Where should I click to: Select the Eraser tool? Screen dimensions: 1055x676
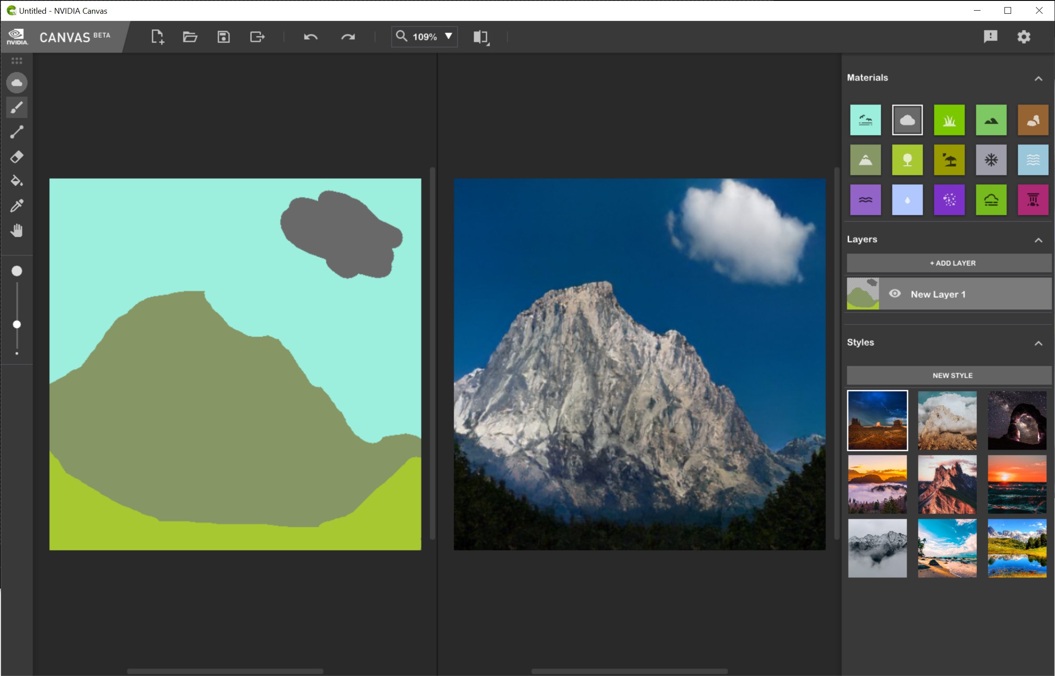[x=17, y=156]
